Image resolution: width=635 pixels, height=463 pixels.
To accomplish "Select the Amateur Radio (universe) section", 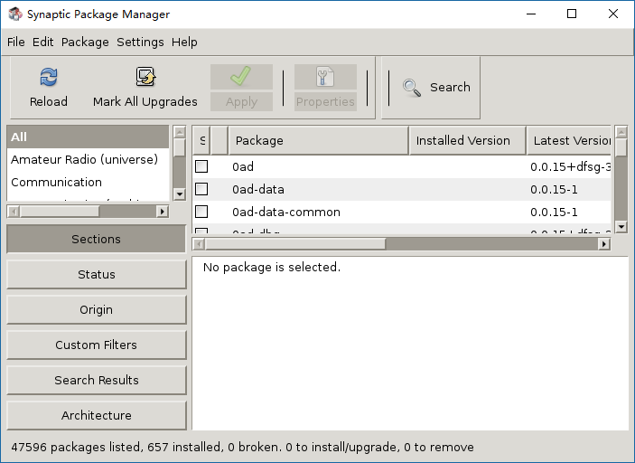I will [x=84, y=160].
